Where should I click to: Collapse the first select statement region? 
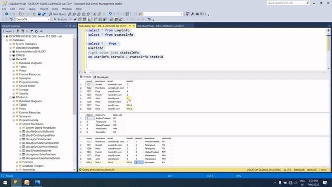tap(86, 30)
